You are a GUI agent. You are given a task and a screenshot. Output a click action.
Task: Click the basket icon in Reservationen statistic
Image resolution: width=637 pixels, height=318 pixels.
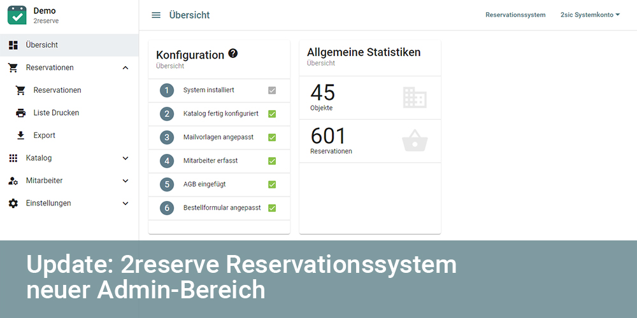[x=415, y=141]
